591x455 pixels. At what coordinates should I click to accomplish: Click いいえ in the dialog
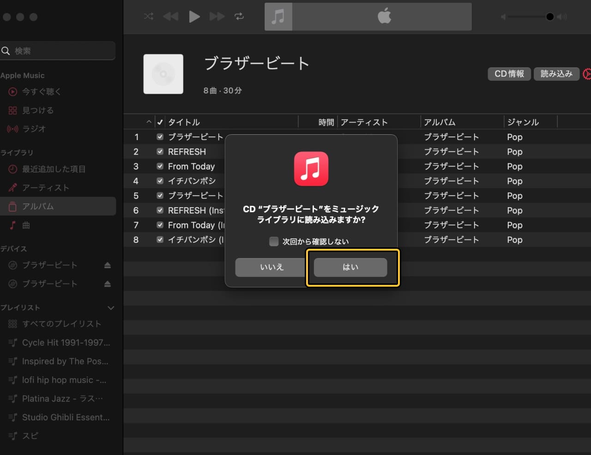tap(271, 267)
